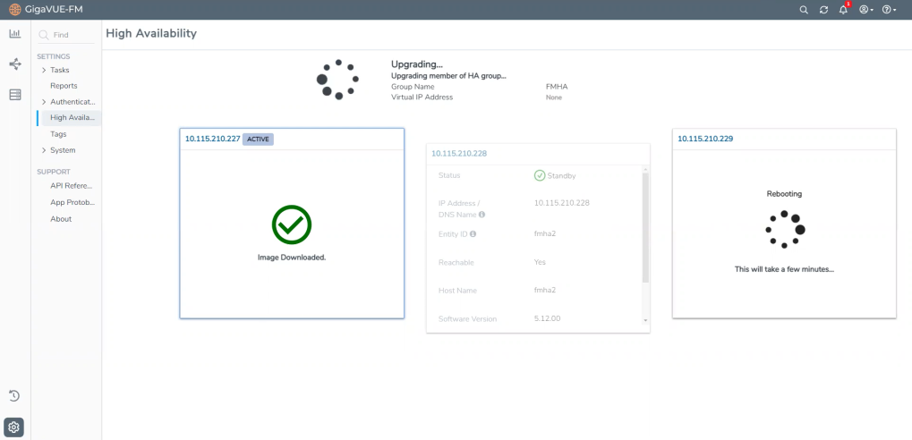Open the history clock icon in sidebar
The width and height of the screenshot is (912, 440).
[14, 396]
